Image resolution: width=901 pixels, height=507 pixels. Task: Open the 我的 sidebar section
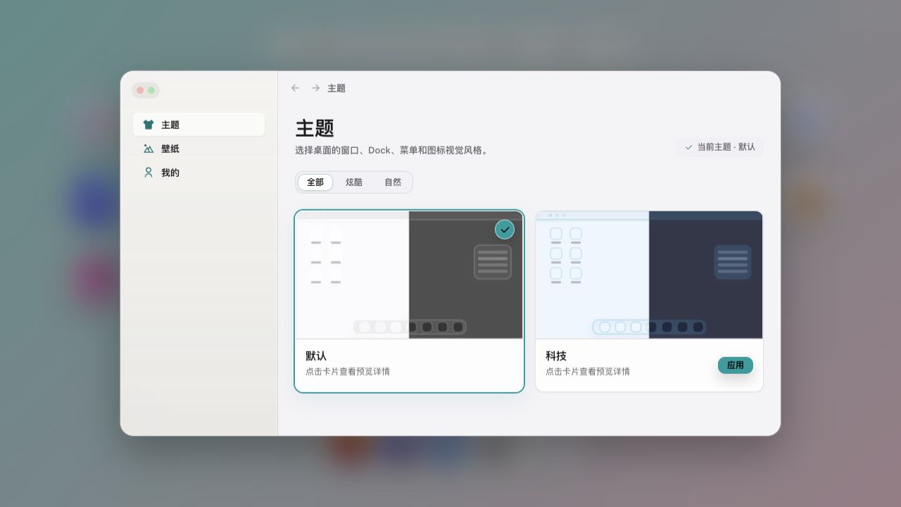tap(199, 173)
